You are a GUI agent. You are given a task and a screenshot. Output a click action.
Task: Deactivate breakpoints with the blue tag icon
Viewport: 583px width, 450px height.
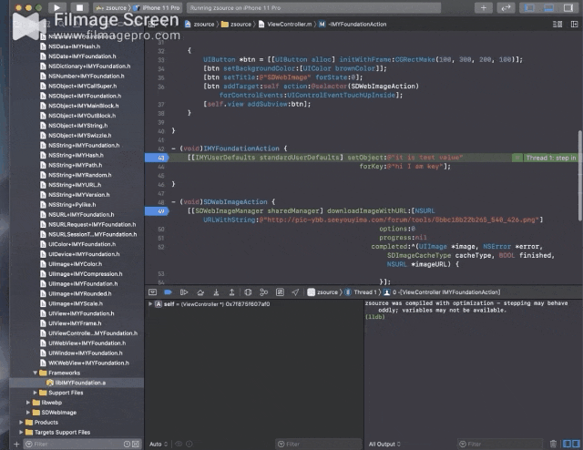coord(168,292)
